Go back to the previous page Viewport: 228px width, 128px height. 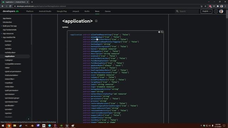click(2, 6)
